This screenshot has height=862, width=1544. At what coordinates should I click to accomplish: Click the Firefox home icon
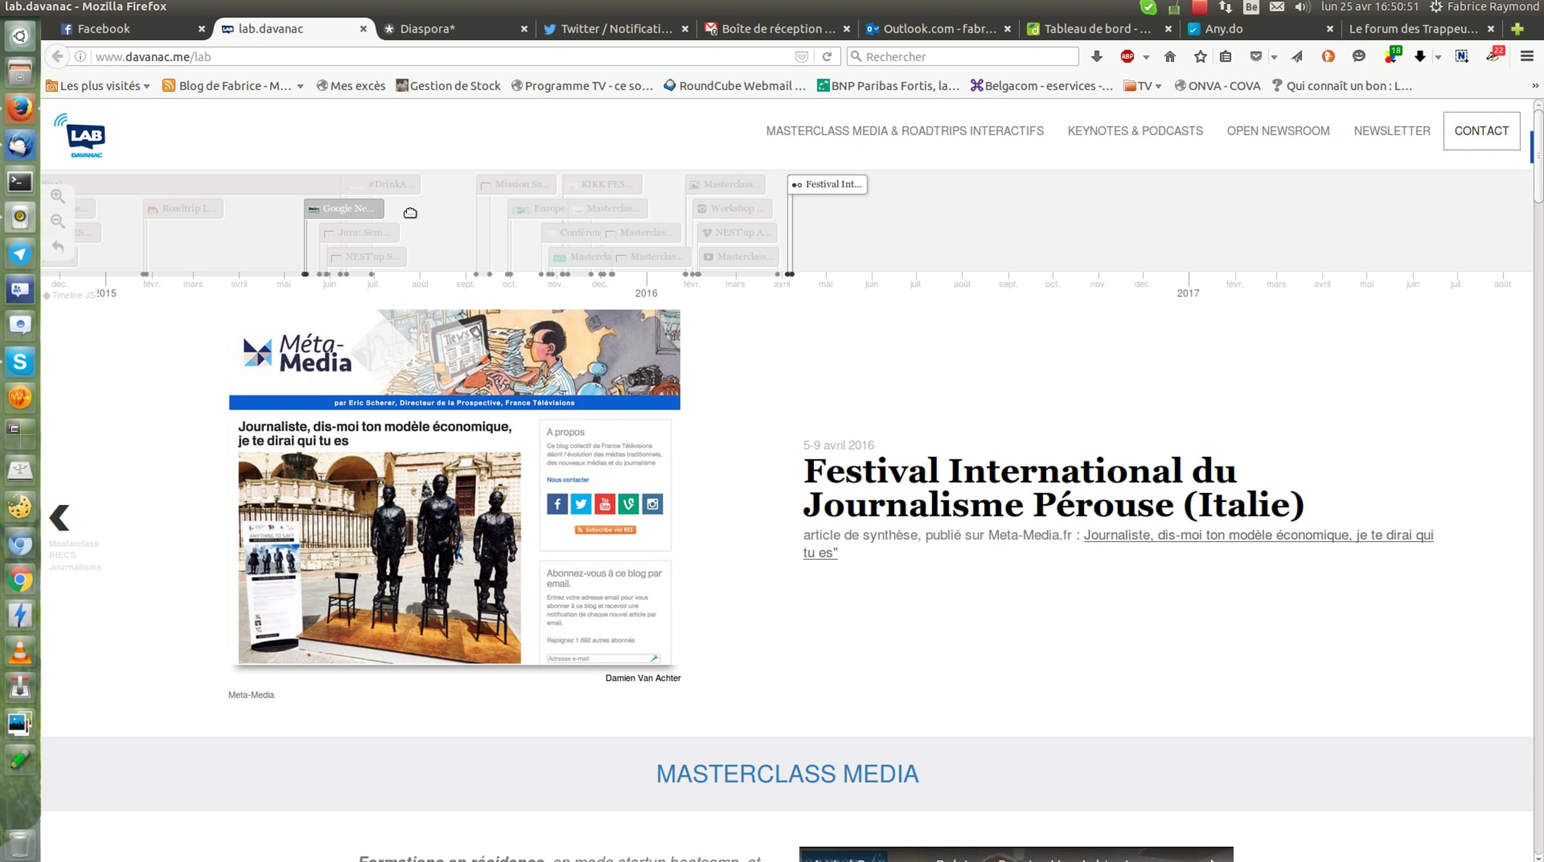(1170, 57)
